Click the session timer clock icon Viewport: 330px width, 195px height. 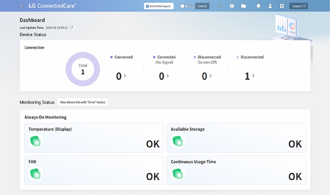click(x=182, y=6)
